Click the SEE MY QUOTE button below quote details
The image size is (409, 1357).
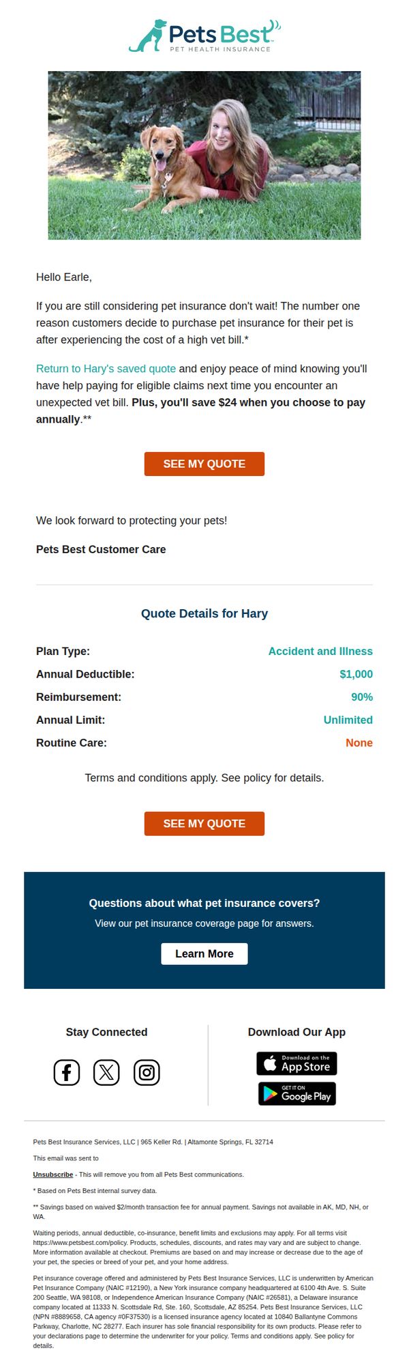pyautogui.click(x=204, y=824)
